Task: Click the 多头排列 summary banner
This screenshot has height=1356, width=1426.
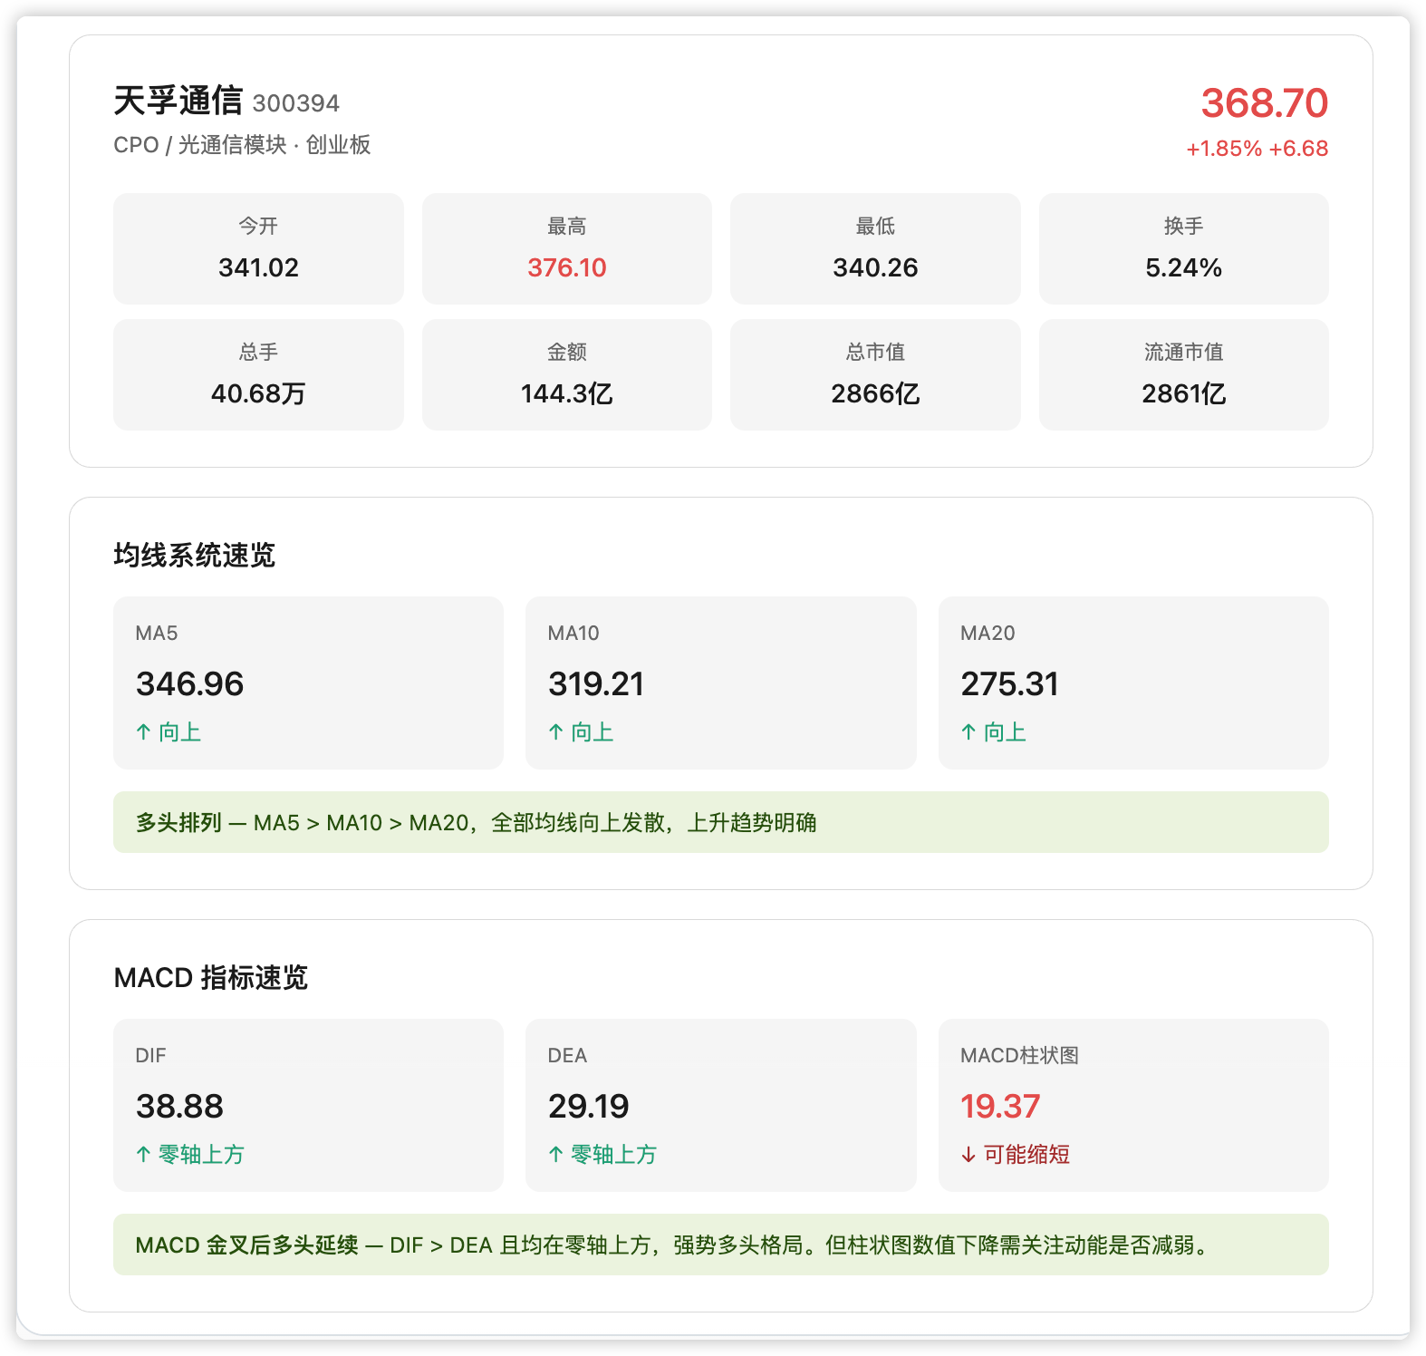Action: point(721,822)
